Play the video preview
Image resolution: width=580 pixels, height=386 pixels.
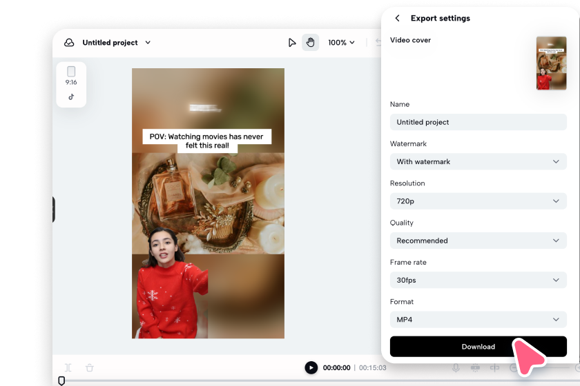pos(311,367)
